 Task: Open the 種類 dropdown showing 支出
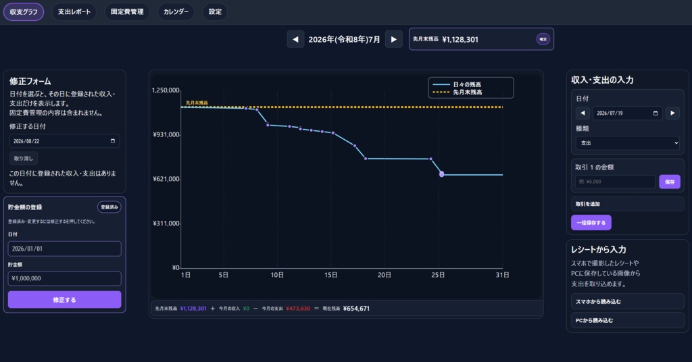click(627, 143)
